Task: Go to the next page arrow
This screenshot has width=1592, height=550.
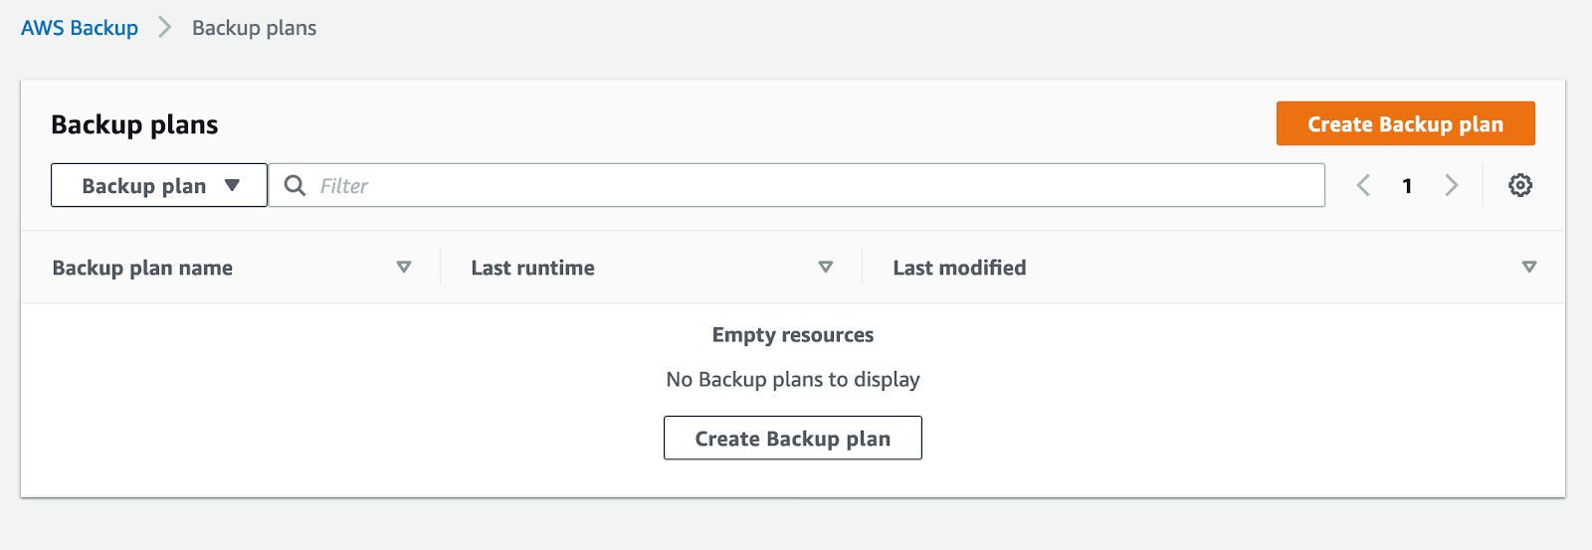Action: point(1452,186)
